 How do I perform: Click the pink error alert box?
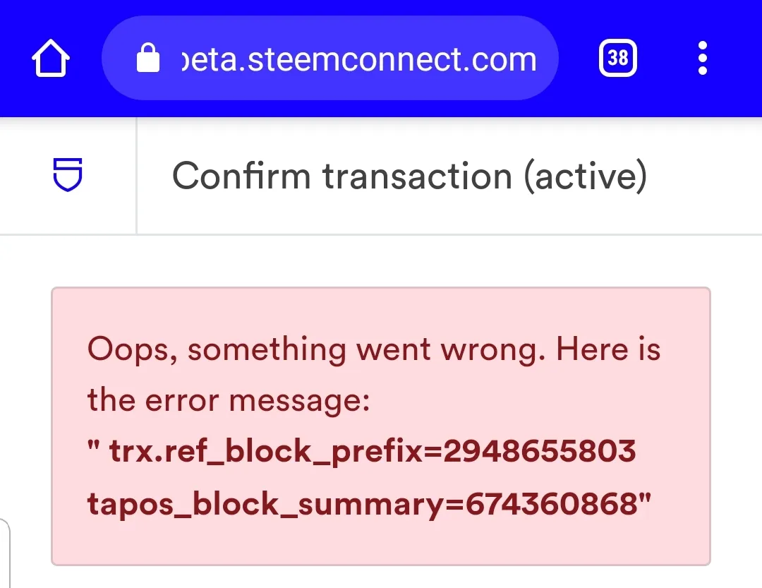pos(381,426)
